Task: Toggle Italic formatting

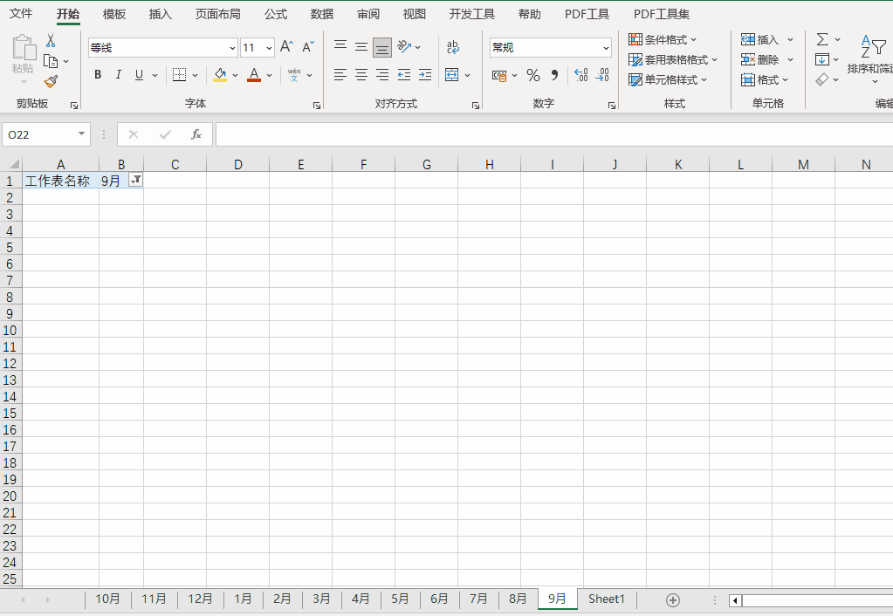Action: (x=119, y=74)
